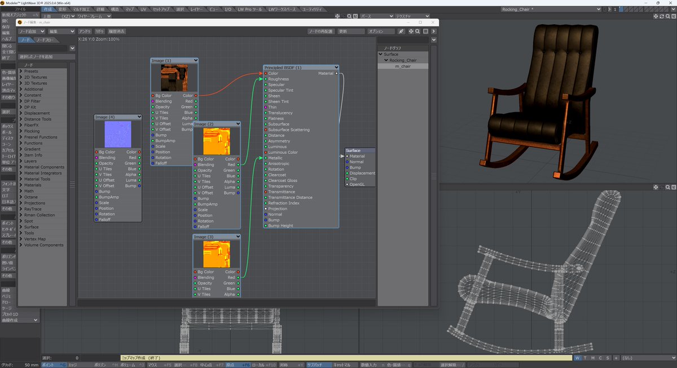This screenshot has height=368, width=677.
Task: Click the M morph map button in bottom bar
Action: click(x=592, y=358)
